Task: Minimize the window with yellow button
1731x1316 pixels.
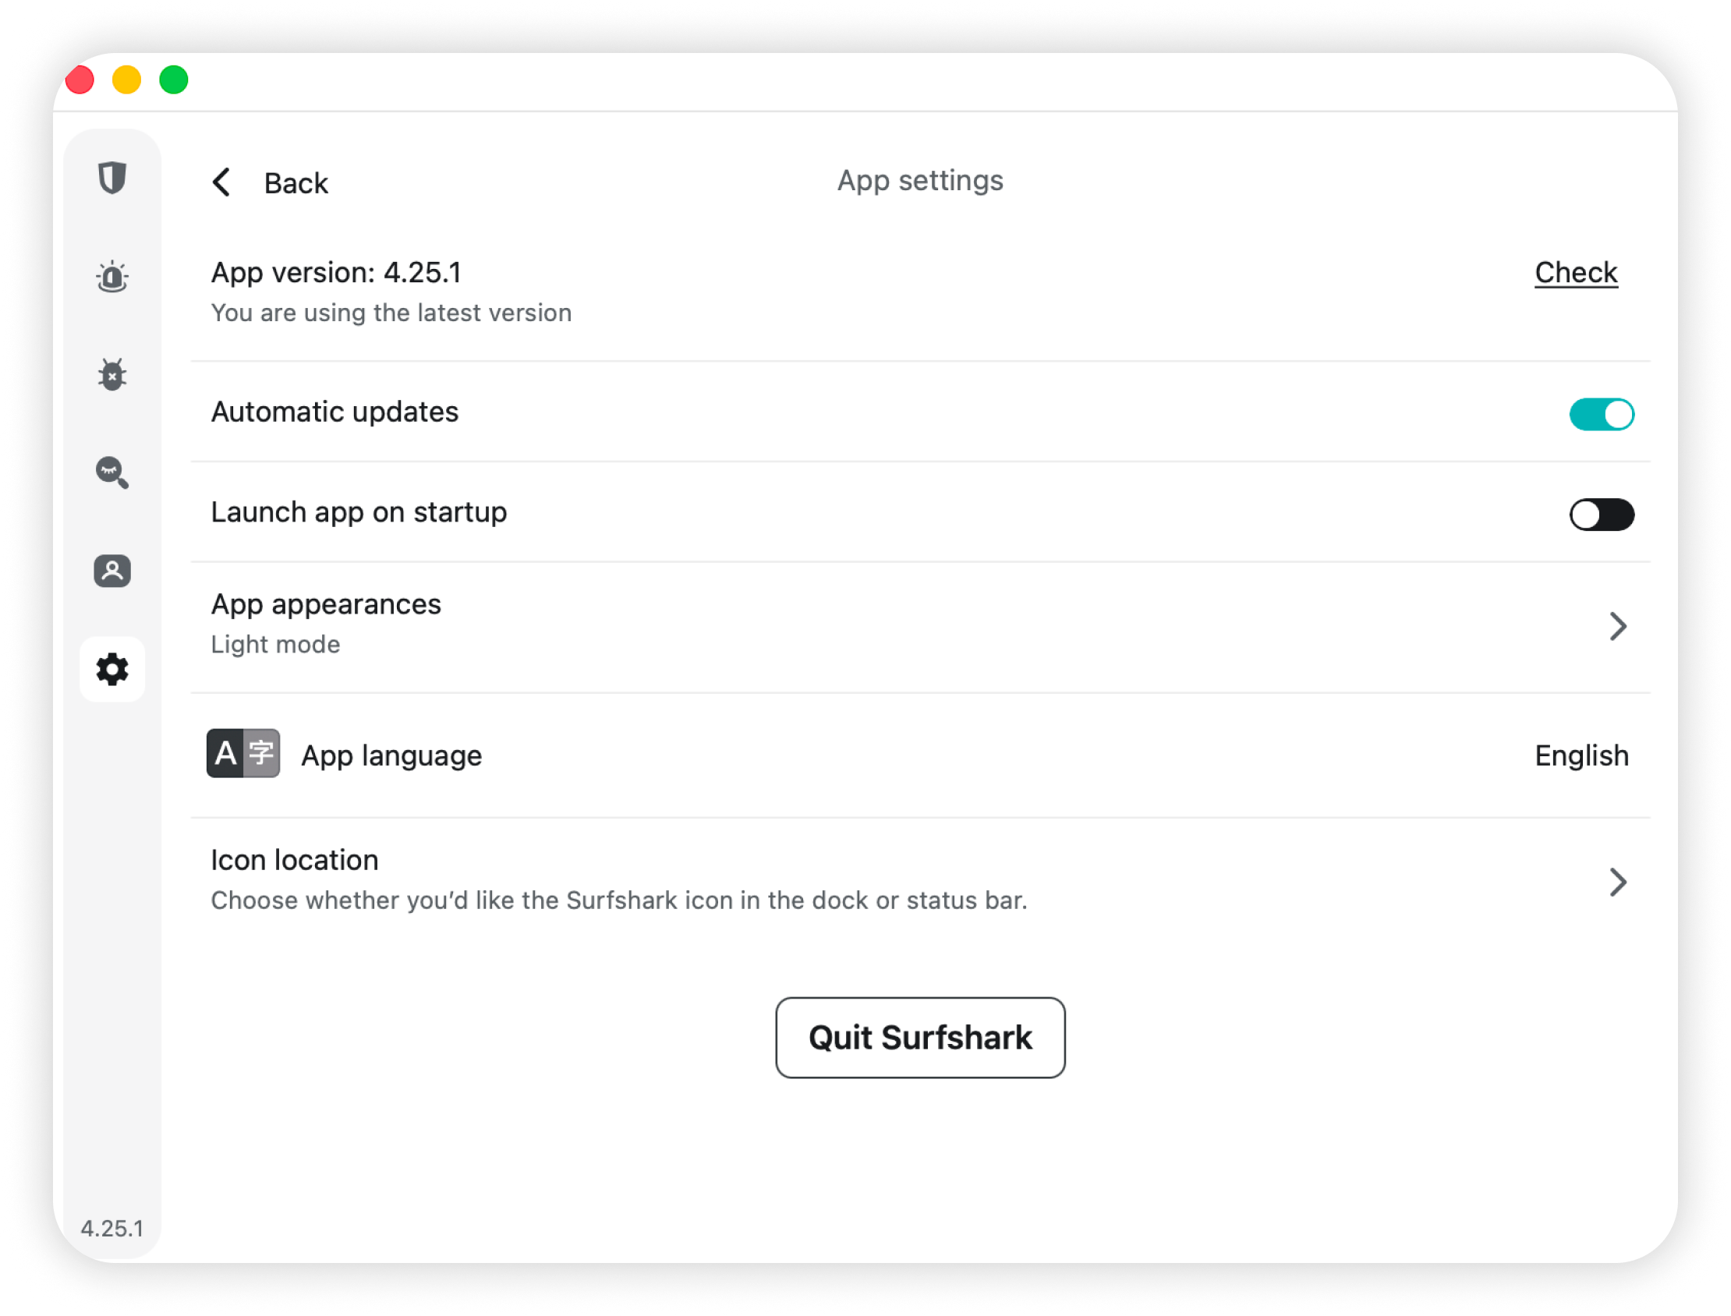Action: point(127,80)
